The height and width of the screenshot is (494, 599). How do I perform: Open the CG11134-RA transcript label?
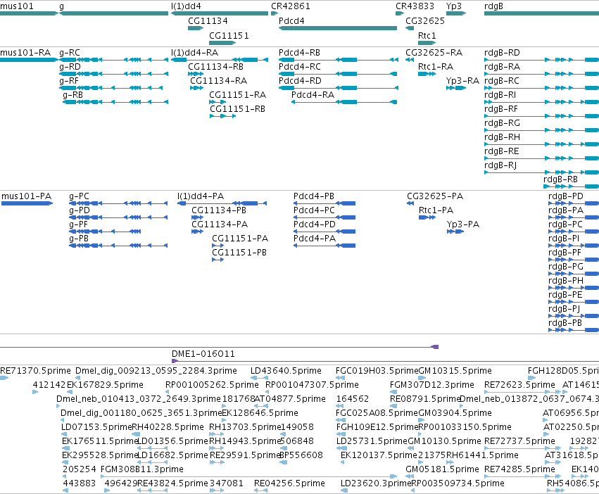point(218,81)
